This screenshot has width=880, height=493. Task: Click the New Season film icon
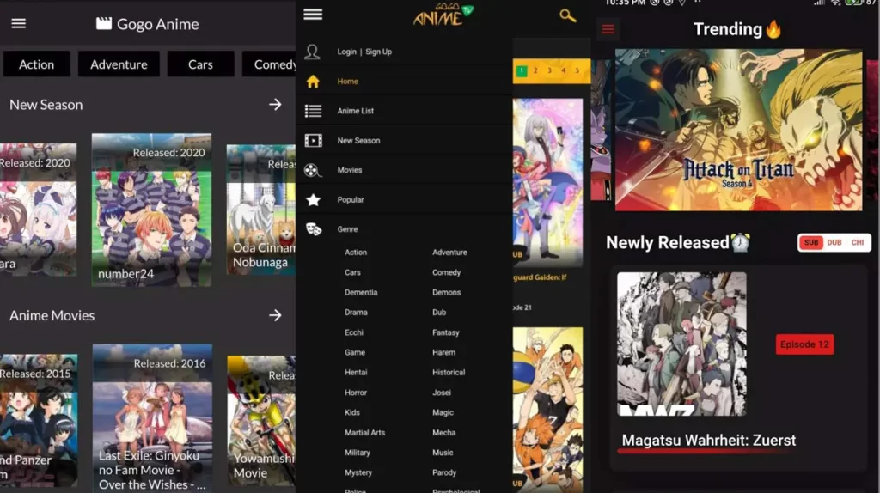[x=313, y=140]
